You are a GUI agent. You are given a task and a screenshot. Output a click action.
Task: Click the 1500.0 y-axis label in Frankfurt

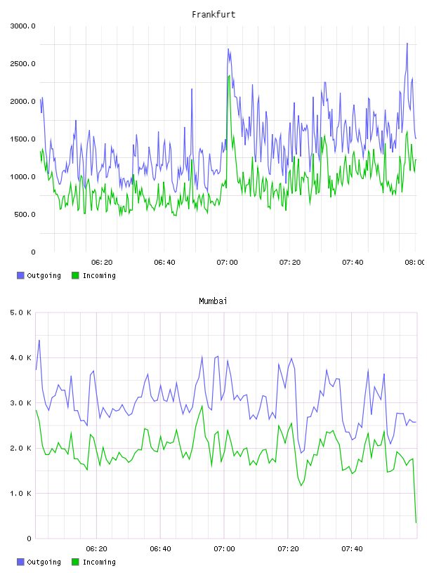coord(22,139)
